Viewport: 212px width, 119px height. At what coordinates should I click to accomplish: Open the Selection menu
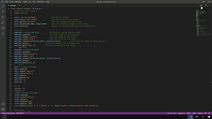18,2
